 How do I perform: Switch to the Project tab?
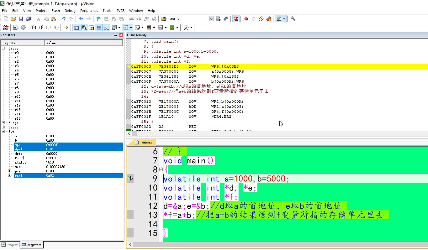tap(10, 245)
